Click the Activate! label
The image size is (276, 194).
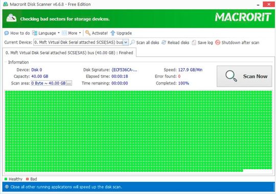point(100,33)
